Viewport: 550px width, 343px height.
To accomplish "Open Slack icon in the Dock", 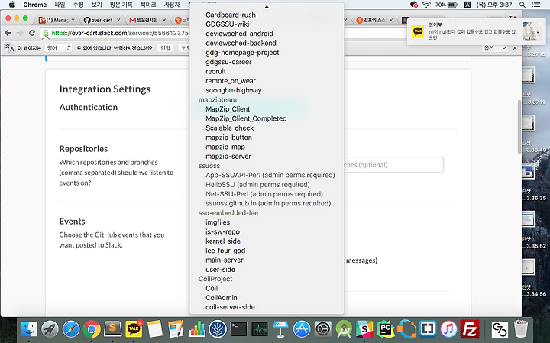I will click(364, 329).
